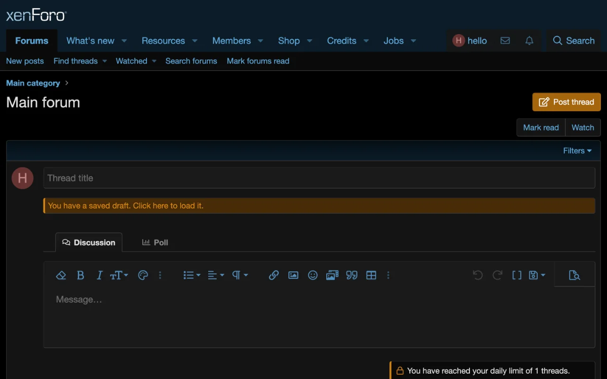Open the smilies emoji picker
The height and width of the screenshot is (379, 607).
[313, 275]
